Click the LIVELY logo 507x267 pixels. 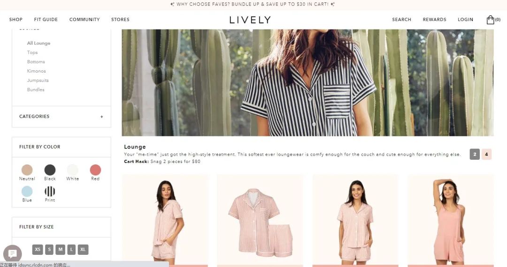(250, 20)
